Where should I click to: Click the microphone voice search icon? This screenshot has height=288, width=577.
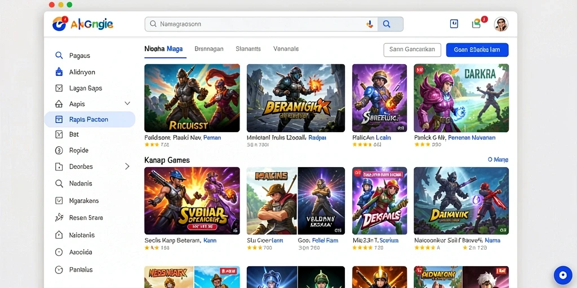coord(370,24)
